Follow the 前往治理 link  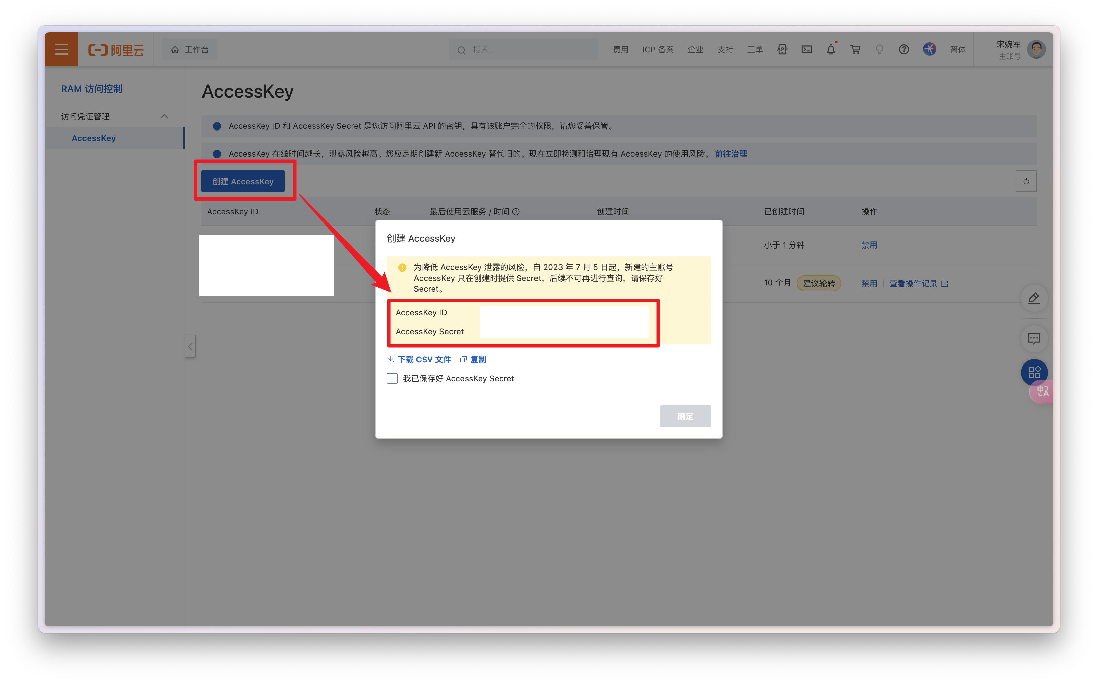[x=730, y=154]
